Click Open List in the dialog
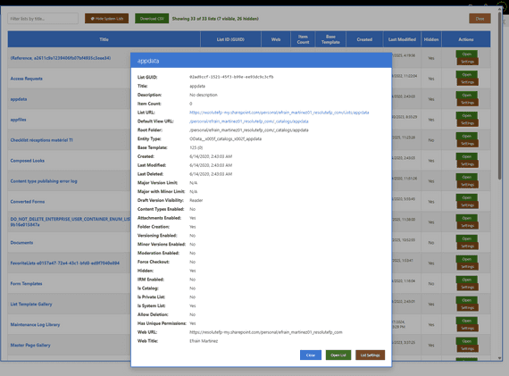Viewport: 509px width, 376px height. point(338,355)
